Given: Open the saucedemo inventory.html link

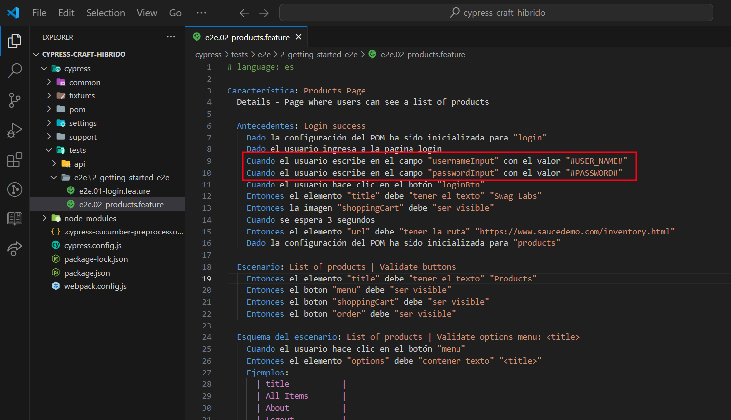Looking at the screenshot, I should (575, 232).
